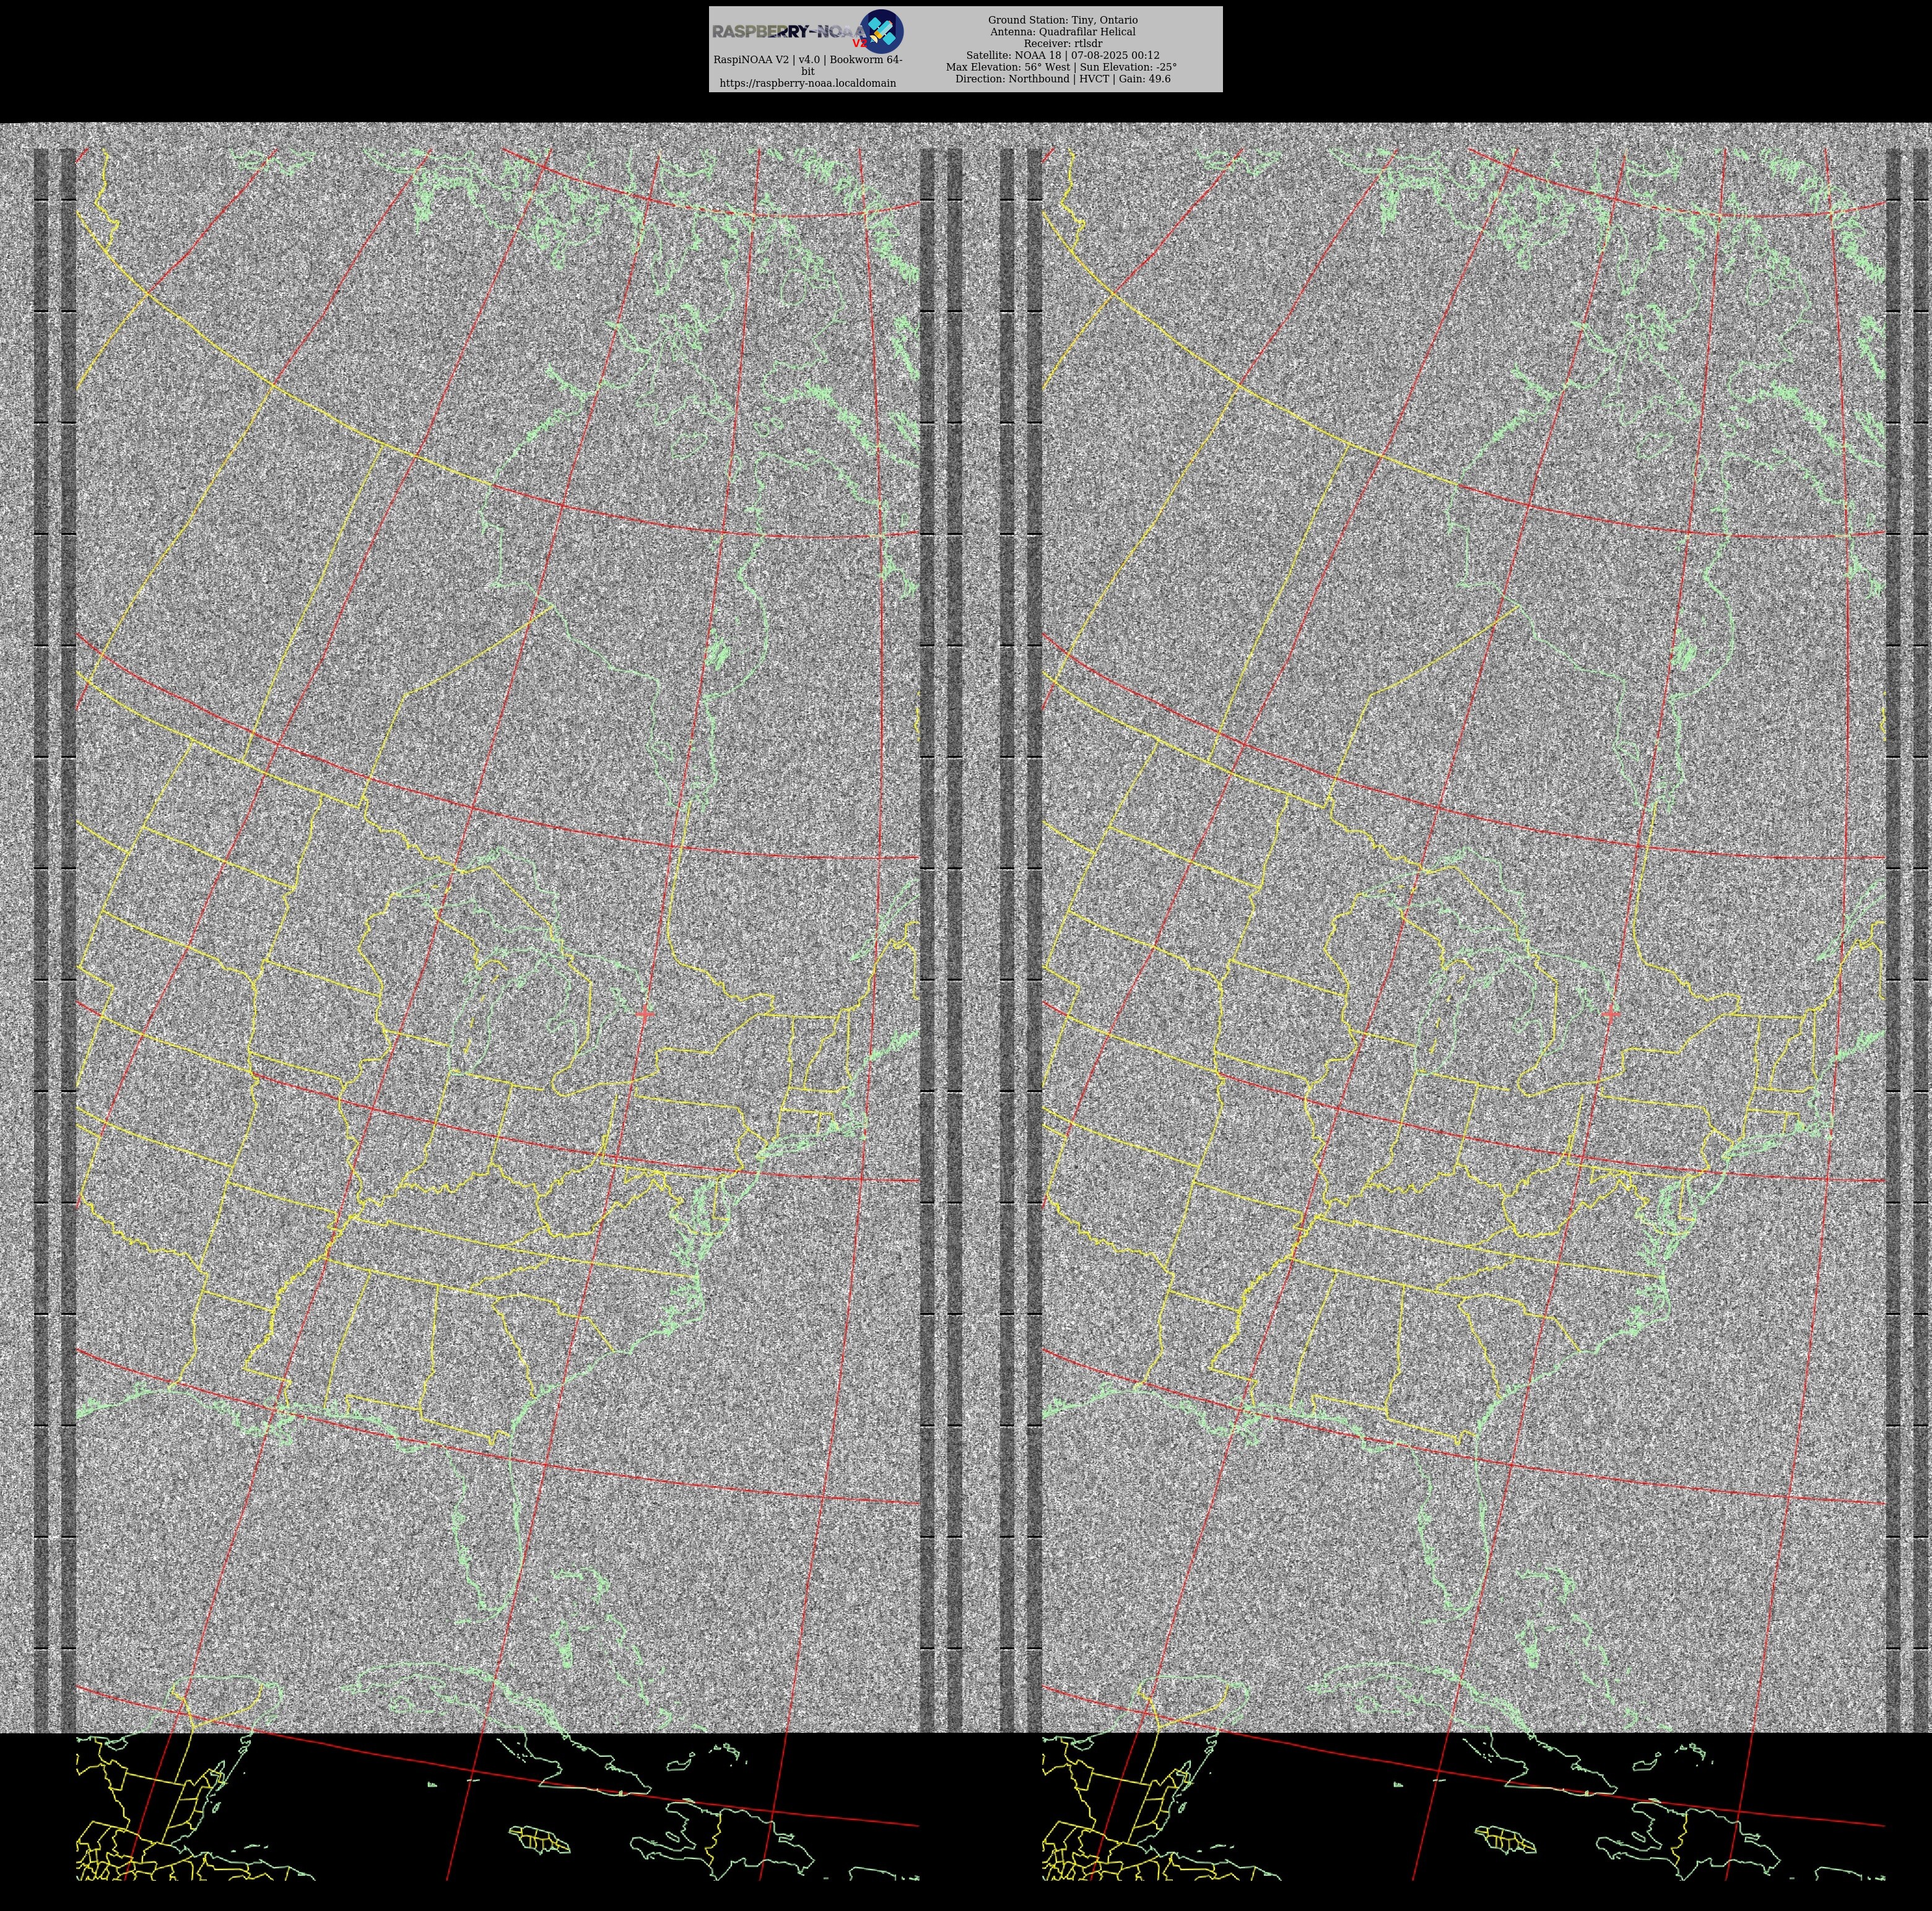Click far-left telemetry strip of left image
The height and width of the screenshot is (1911, 1932).
pos(41,899)
